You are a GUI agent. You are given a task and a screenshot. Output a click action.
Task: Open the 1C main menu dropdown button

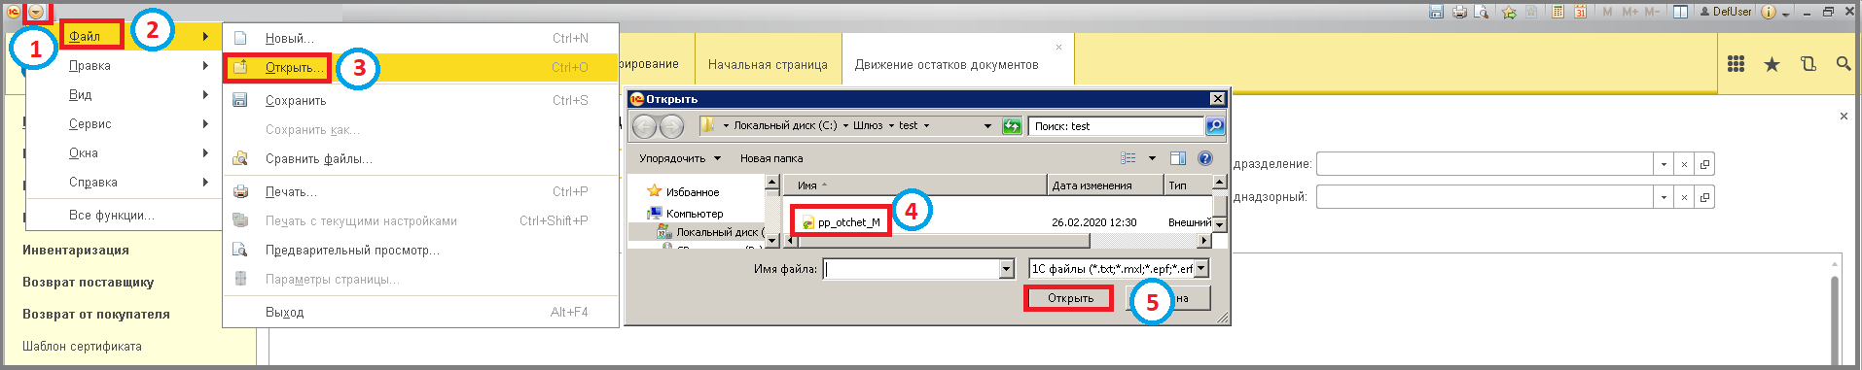click(35, 12)
